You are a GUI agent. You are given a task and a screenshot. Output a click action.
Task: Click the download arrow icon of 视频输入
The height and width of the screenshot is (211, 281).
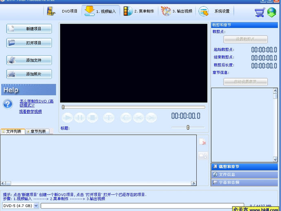[x=90, y=11]
